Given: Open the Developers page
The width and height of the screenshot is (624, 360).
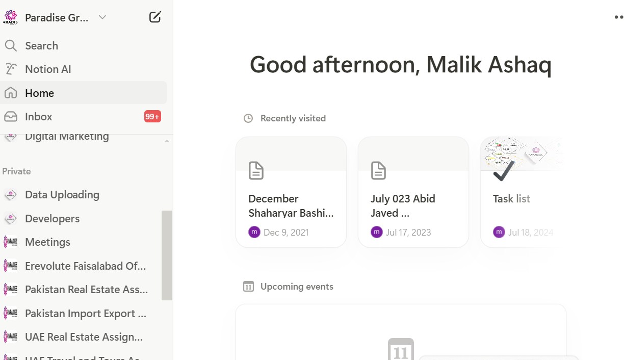Looking at the screenshot, I should pos(53,219).
